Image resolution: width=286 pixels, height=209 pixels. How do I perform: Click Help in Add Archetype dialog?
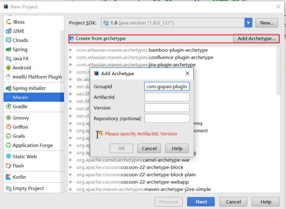point(177,148)
